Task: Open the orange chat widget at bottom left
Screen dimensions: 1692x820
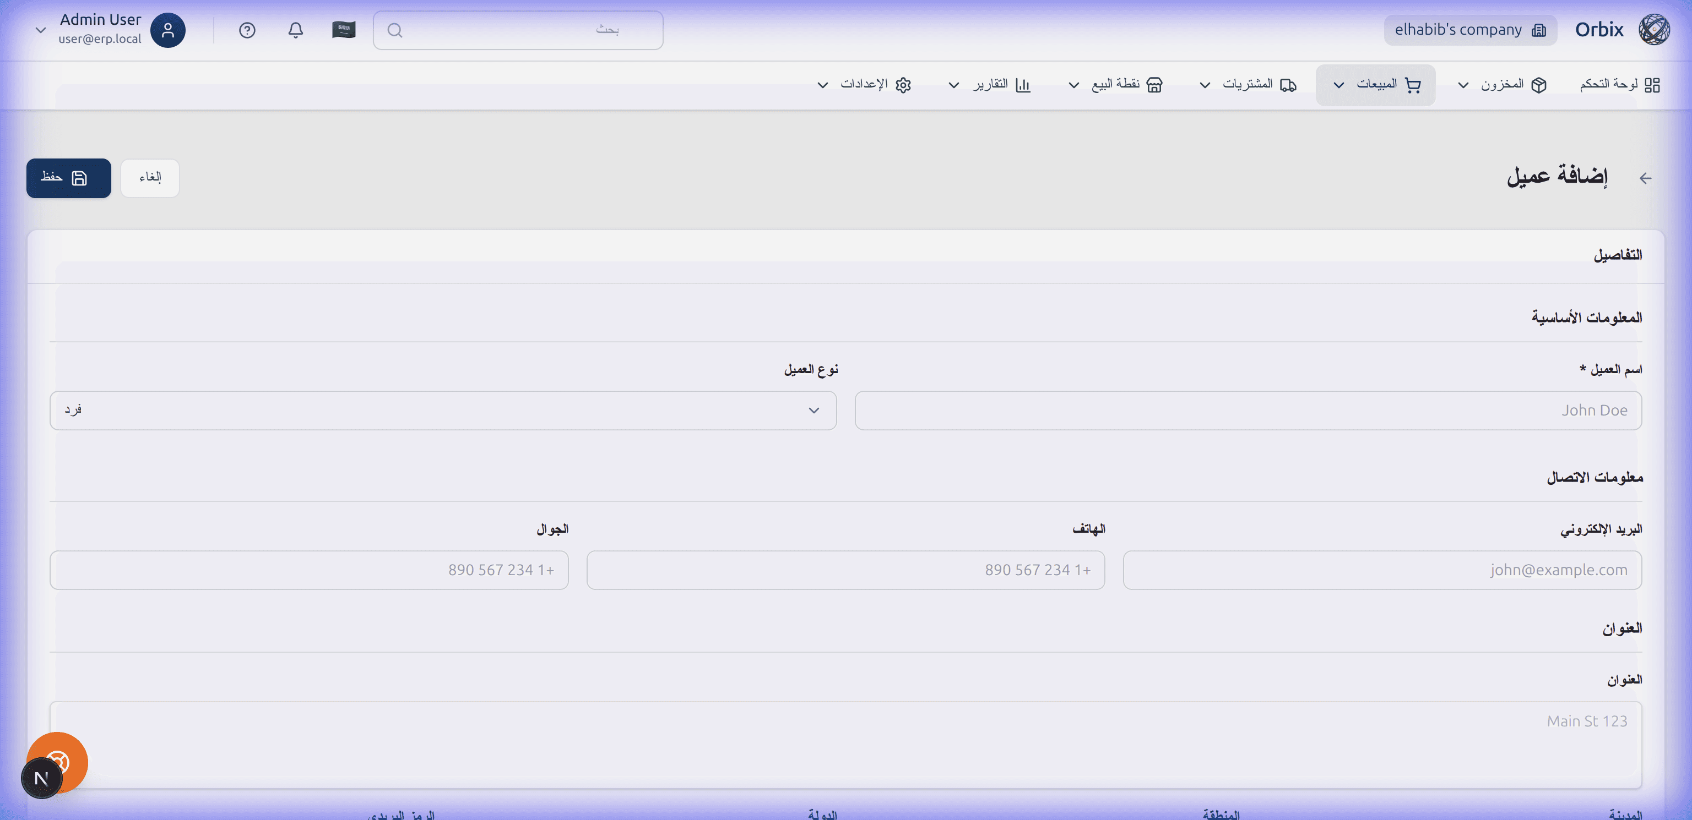Action: pyautogui.click(x=58, y=762)
